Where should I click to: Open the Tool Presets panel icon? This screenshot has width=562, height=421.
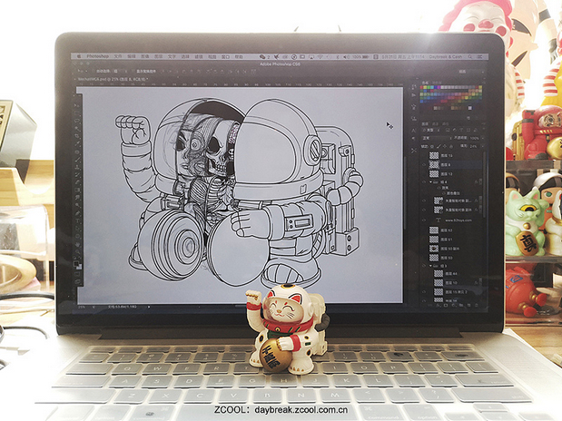pos(414,151)
